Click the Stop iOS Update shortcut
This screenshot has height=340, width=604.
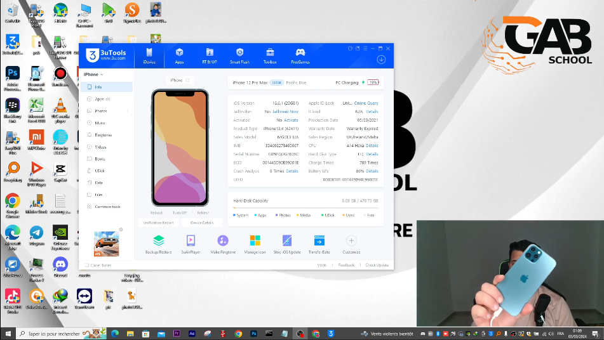(287, 244)
